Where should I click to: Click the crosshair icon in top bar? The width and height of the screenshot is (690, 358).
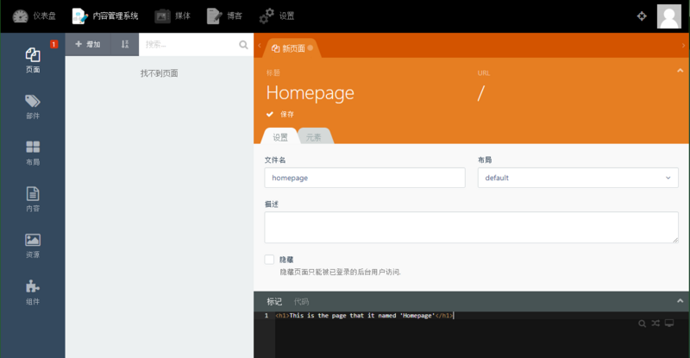coord(642,16)
